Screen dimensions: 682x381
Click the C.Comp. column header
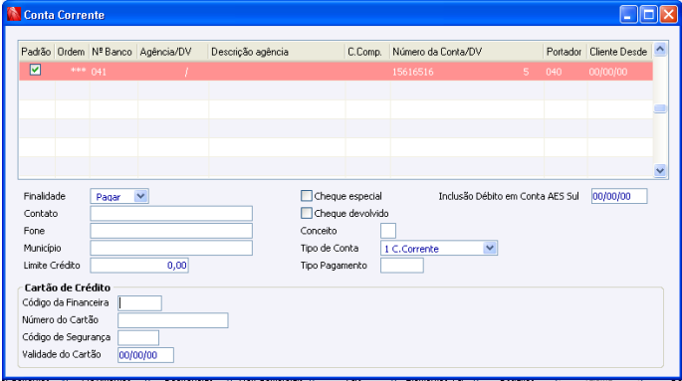point(367,52)
